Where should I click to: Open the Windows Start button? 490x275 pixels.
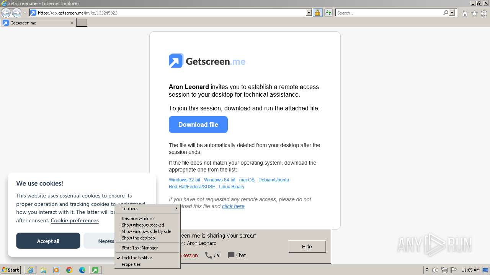[x=11, y=270]
